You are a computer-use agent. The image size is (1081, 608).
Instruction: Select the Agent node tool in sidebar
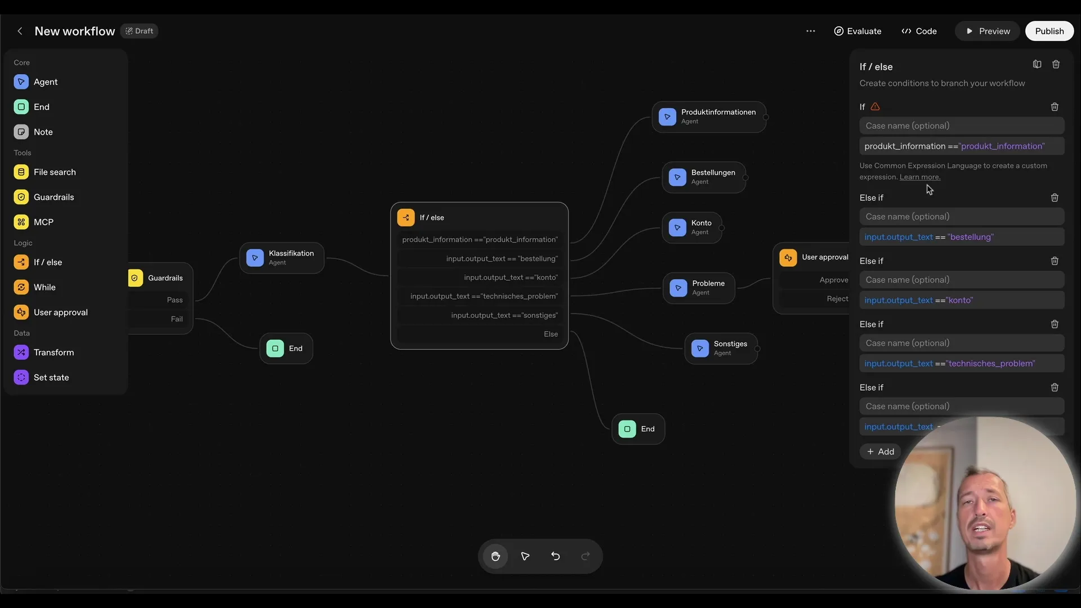tap(45, 82)
